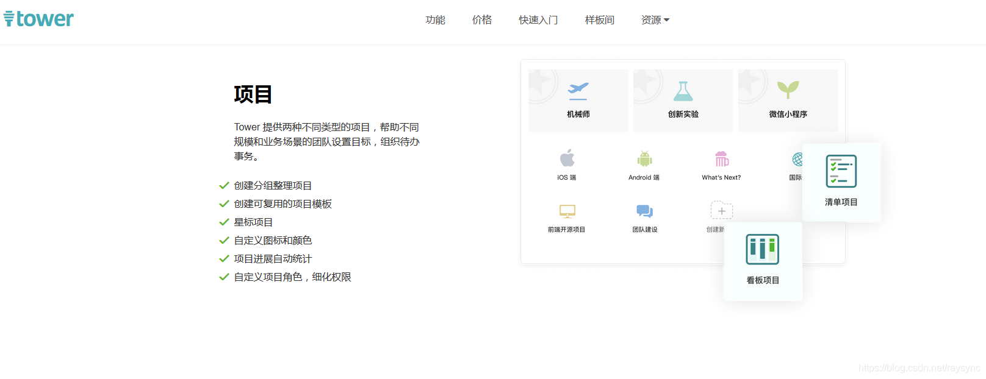The width and height of the screenshot is (986, 379).
Task: Click the flask icon of 创新实验
Action: pos(683,91)
